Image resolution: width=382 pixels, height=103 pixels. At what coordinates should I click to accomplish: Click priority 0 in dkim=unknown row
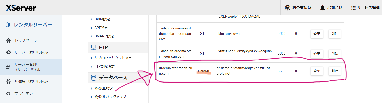(296, 34)
